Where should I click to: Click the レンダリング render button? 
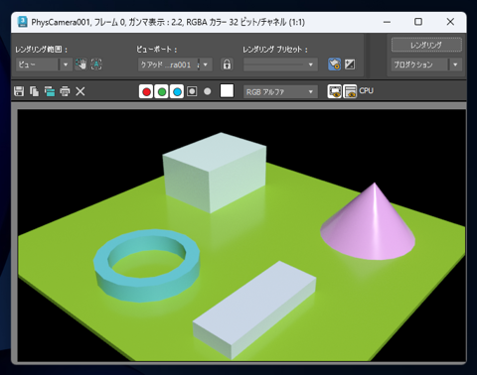(426, 45)
